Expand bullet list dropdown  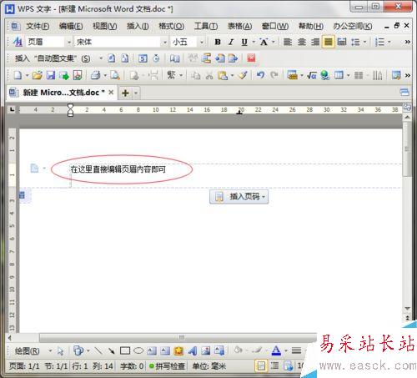[389, 42]
